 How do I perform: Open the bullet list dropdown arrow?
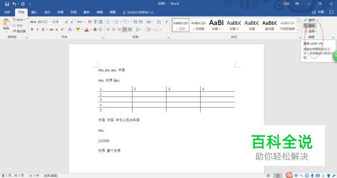pyautogui.click(x=112, y=22)
